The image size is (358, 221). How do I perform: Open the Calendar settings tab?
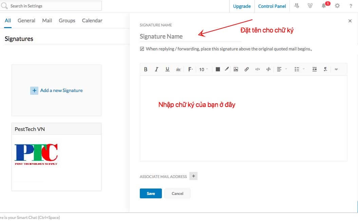tap(92, 20)
